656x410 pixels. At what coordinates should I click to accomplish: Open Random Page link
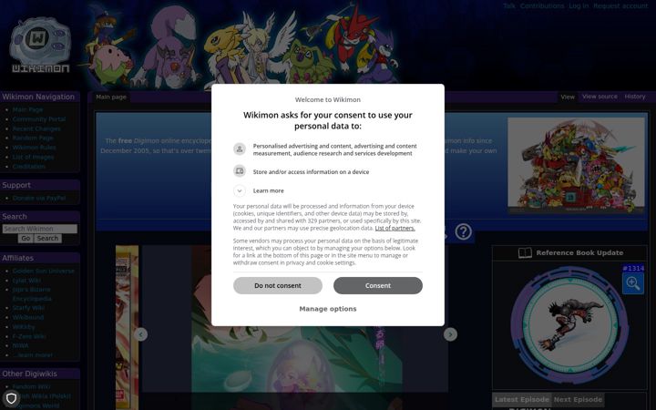point(33,138)
